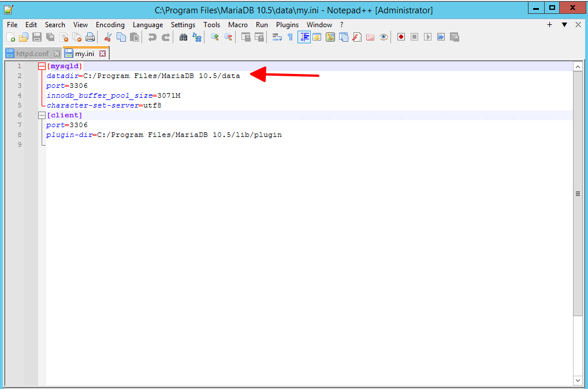Open the Tools menu
This screenshot has height=389, width=588.
tap(212, 25)
